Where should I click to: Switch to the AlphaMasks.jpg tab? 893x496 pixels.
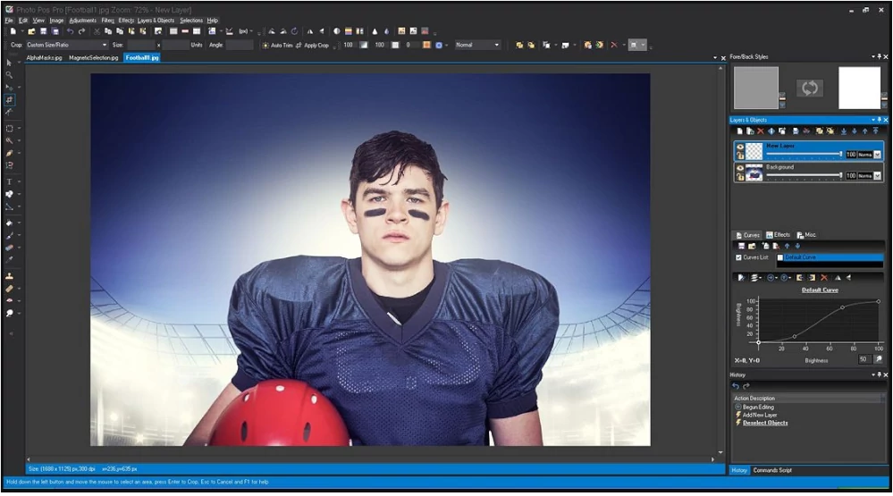44,57
